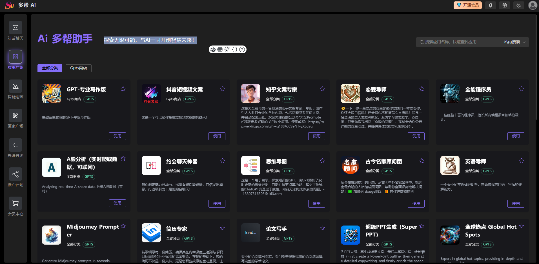The height and width of the screenshot is (264, 539).
Task: Open the 智能绘画 sidebar icon
Action: 15,86
